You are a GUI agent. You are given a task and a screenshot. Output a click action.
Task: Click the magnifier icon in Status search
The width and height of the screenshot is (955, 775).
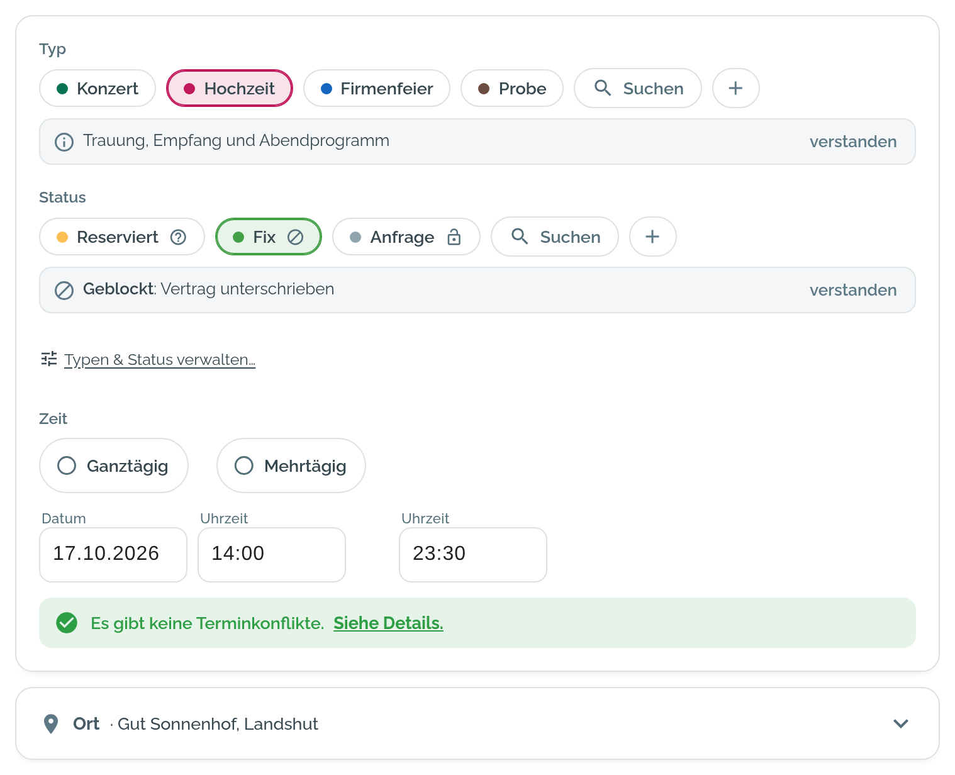coord(520,237)
